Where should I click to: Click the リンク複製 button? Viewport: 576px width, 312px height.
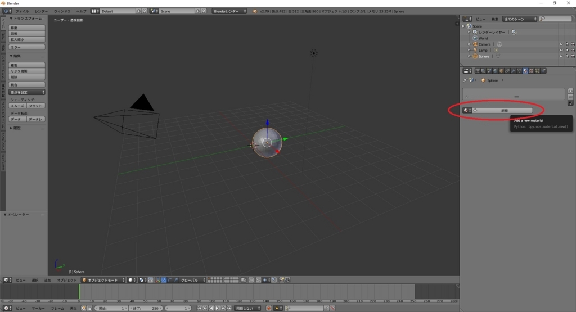27,71
